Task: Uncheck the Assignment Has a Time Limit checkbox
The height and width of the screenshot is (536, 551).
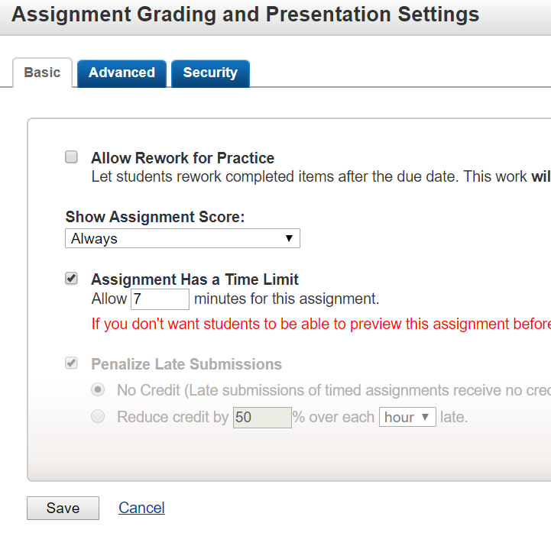Action: [72, 279]
